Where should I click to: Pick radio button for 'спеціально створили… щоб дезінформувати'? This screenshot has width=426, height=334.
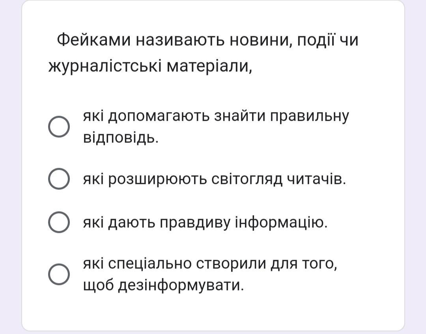click(x=59, y=274)
